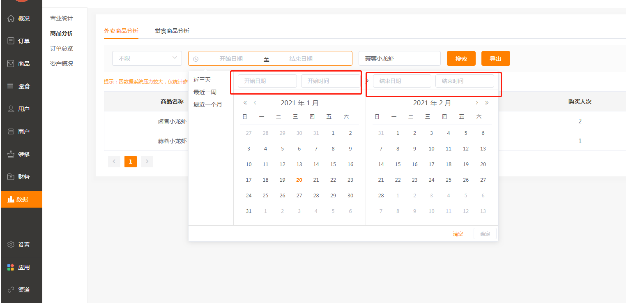Click the 数据 bar chart icon

tap(11, 199)
